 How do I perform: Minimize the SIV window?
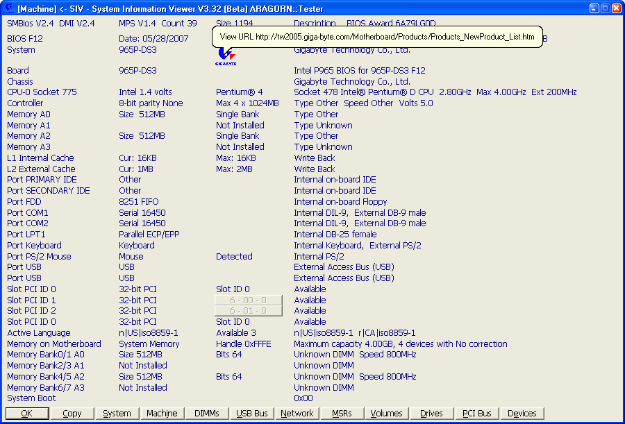[x=594, y=8]
